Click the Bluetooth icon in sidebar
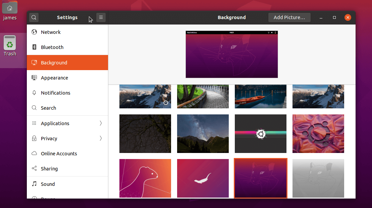This screenshot has height=208, width=372. (x=34, y=47)
